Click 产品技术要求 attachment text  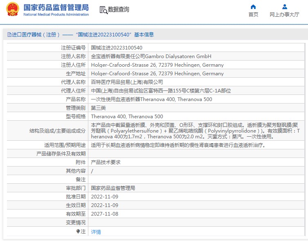(x=106, y=162)
